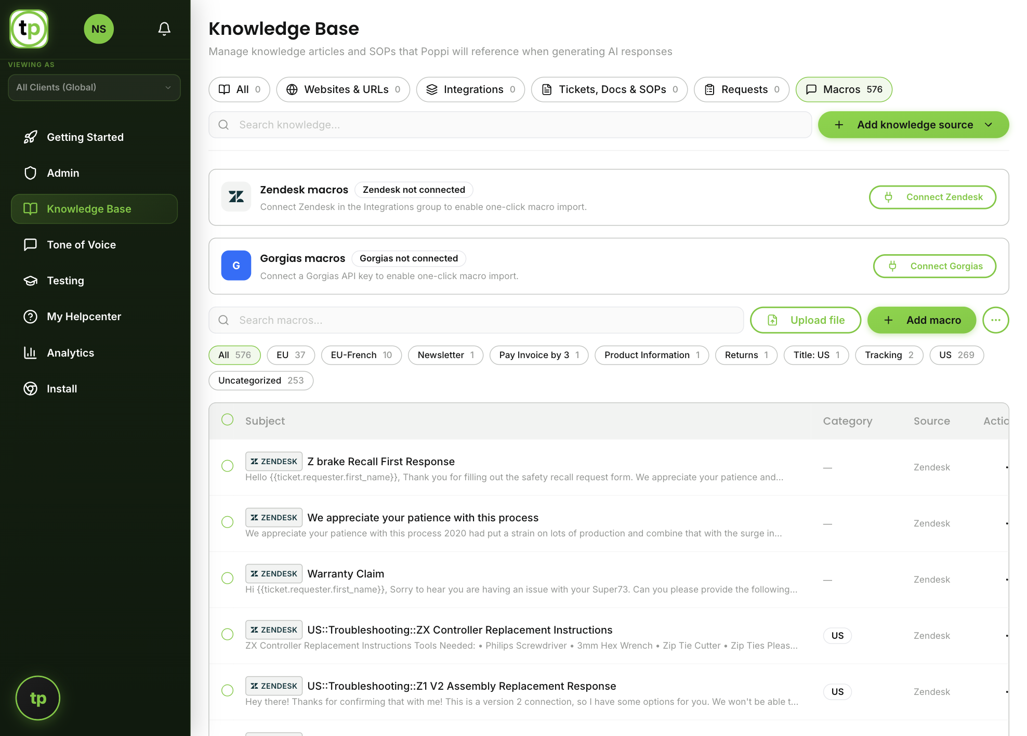Click the plug icon in Connect Zendesk
This screenshot has height=736, width=1027.
(889, 197)
